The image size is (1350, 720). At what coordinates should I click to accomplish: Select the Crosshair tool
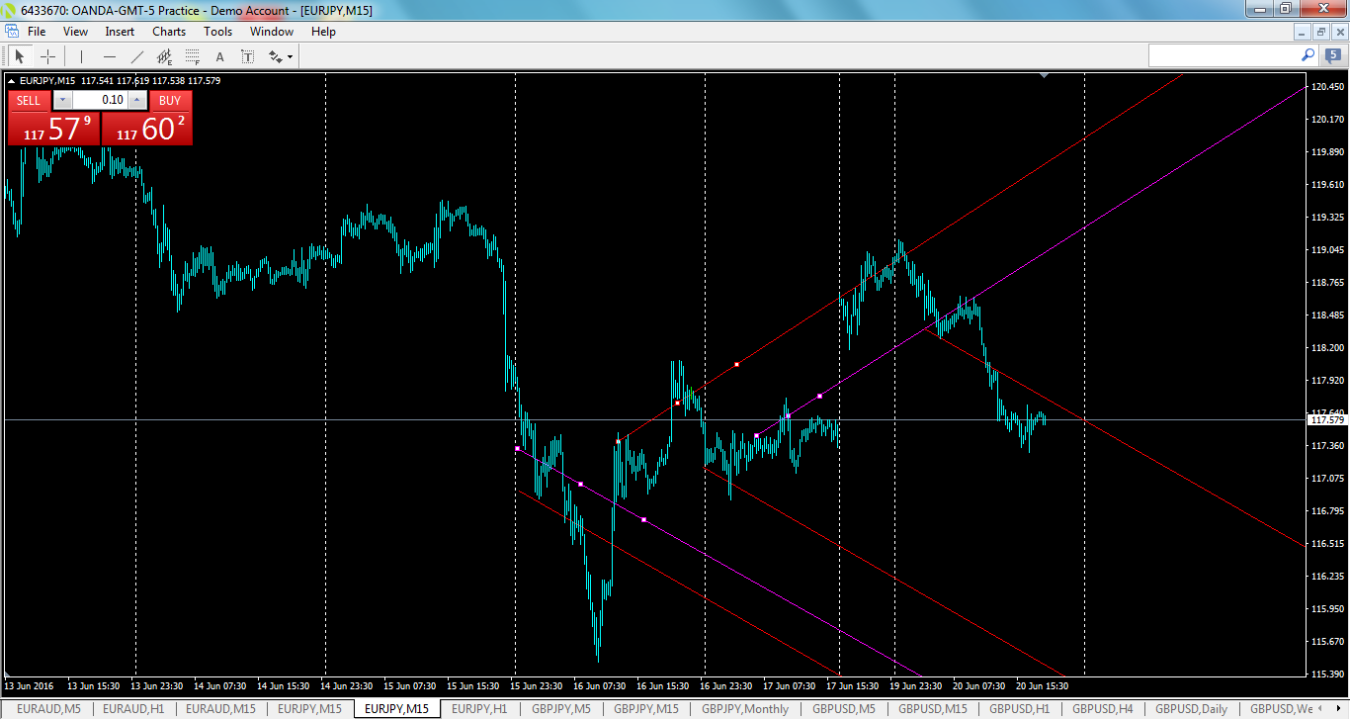47,56
